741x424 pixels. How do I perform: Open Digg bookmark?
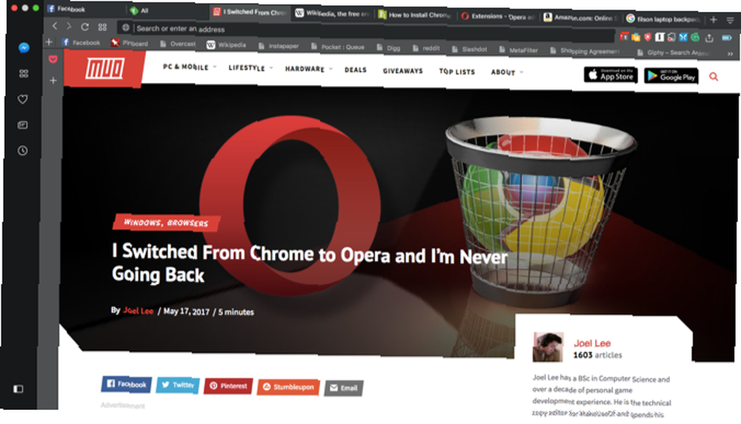click(x=388, y=47)
